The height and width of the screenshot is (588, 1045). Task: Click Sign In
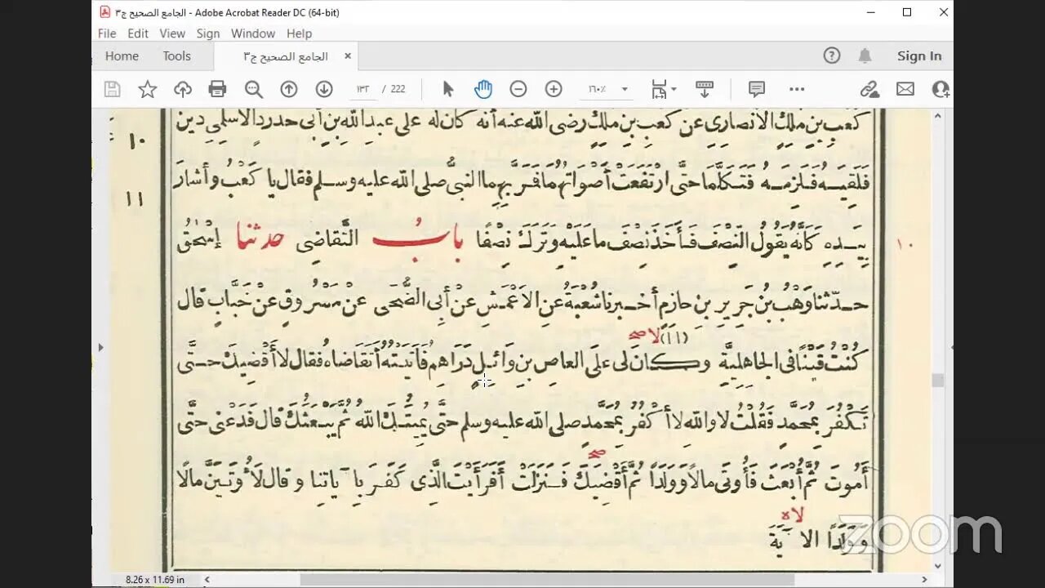[x=919, y=56]
